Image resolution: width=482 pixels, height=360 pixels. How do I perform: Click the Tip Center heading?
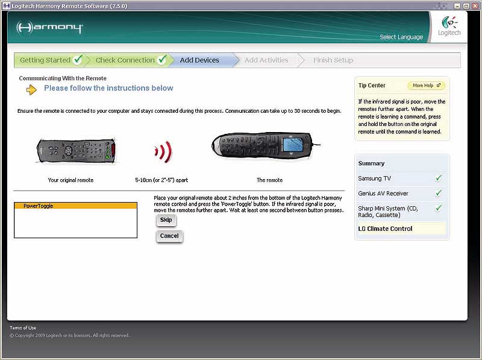click(x=372, y=86)
